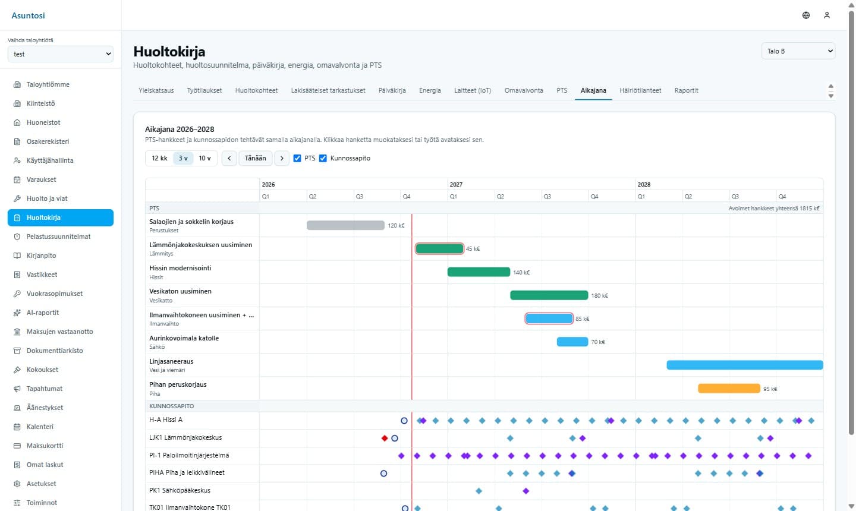Click the Kirjanpito book icon
Viewport: 856px width, 511px height.
coord(17,255)
